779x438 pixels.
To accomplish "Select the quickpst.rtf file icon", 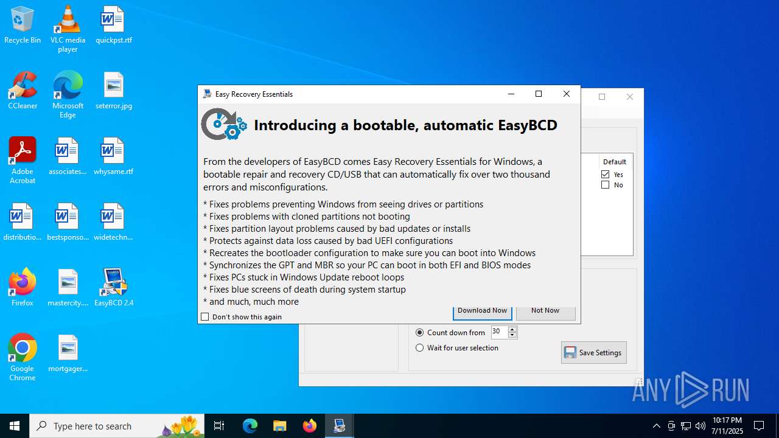I will coord(114,26).
